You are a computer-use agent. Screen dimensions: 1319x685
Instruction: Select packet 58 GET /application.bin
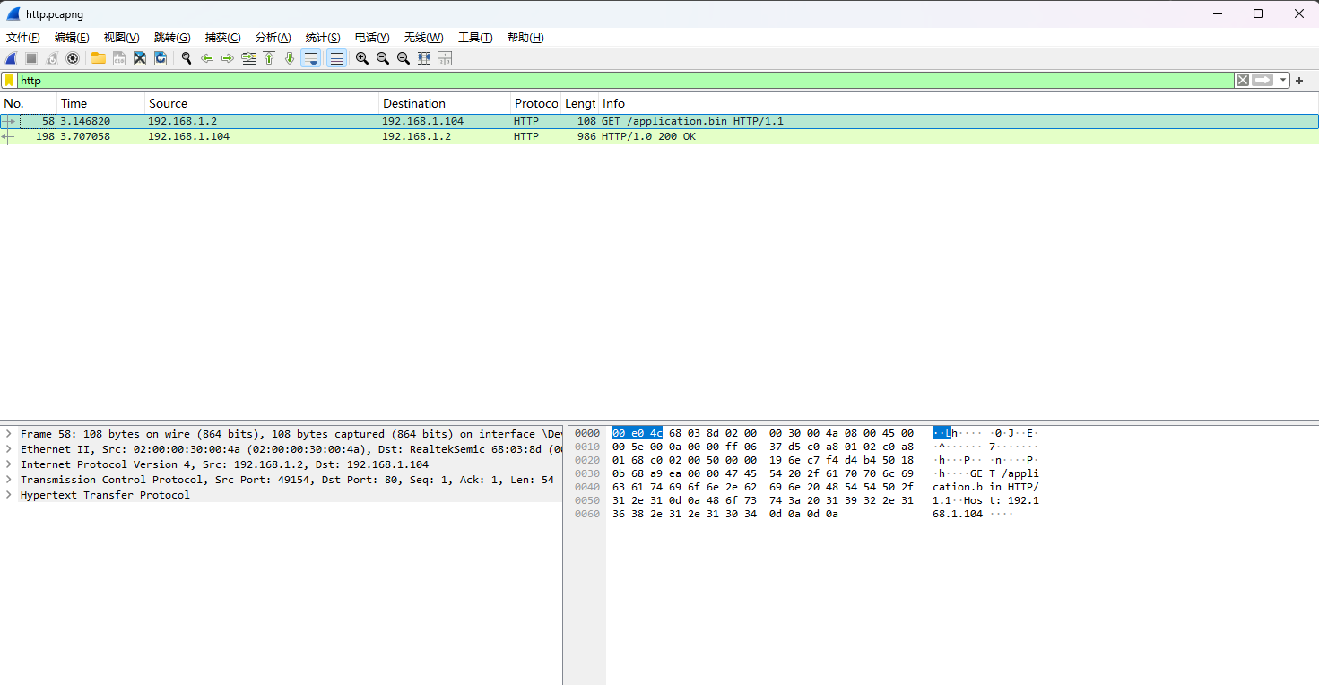659,121
